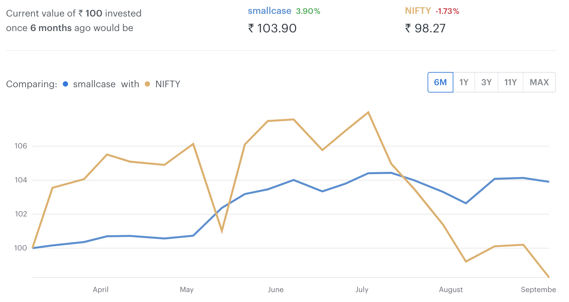Click the July axis label

(x=362, y=290)
